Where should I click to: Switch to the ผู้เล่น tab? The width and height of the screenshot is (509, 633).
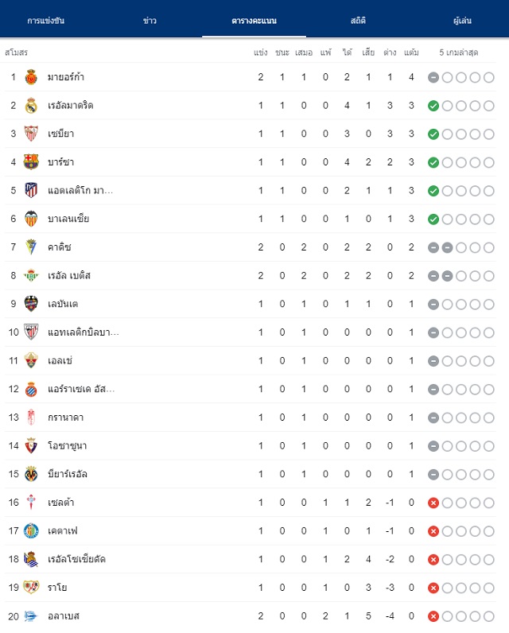pos(462,21)
